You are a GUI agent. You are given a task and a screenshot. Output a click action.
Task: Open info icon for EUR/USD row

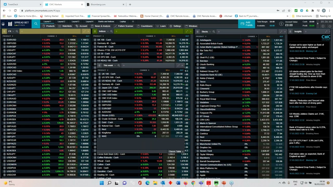point(4,40)
